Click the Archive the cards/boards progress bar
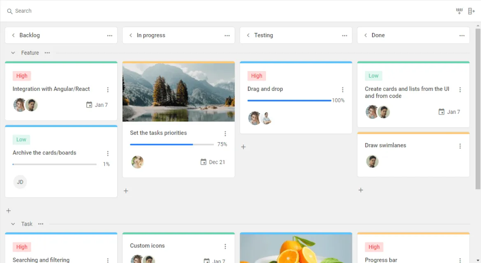 [x=55, y=164]
